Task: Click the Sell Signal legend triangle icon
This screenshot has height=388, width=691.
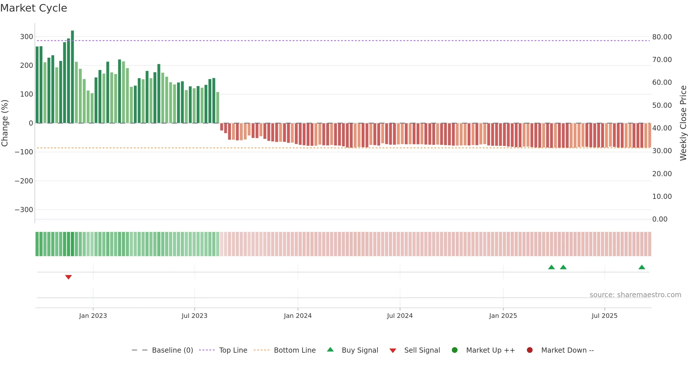Action: click(393, 351)
